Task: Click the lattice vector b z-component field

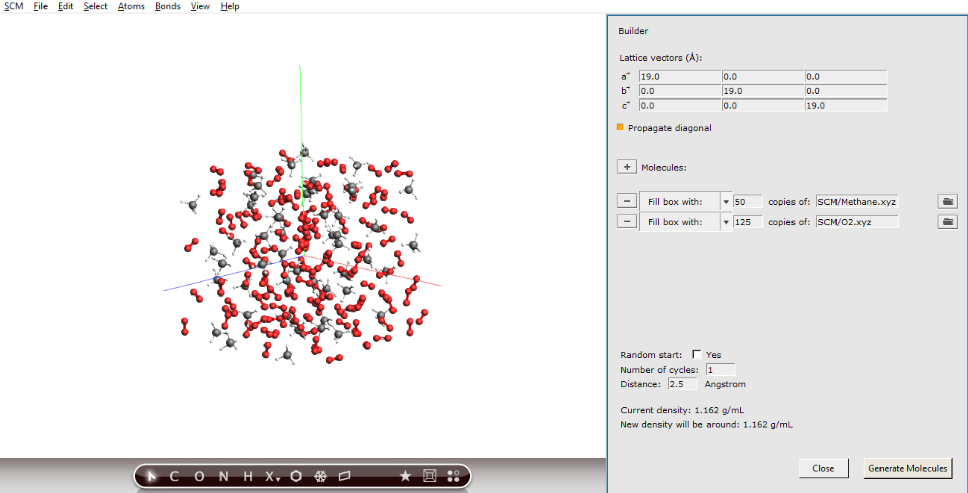Action: pos(846,91)
